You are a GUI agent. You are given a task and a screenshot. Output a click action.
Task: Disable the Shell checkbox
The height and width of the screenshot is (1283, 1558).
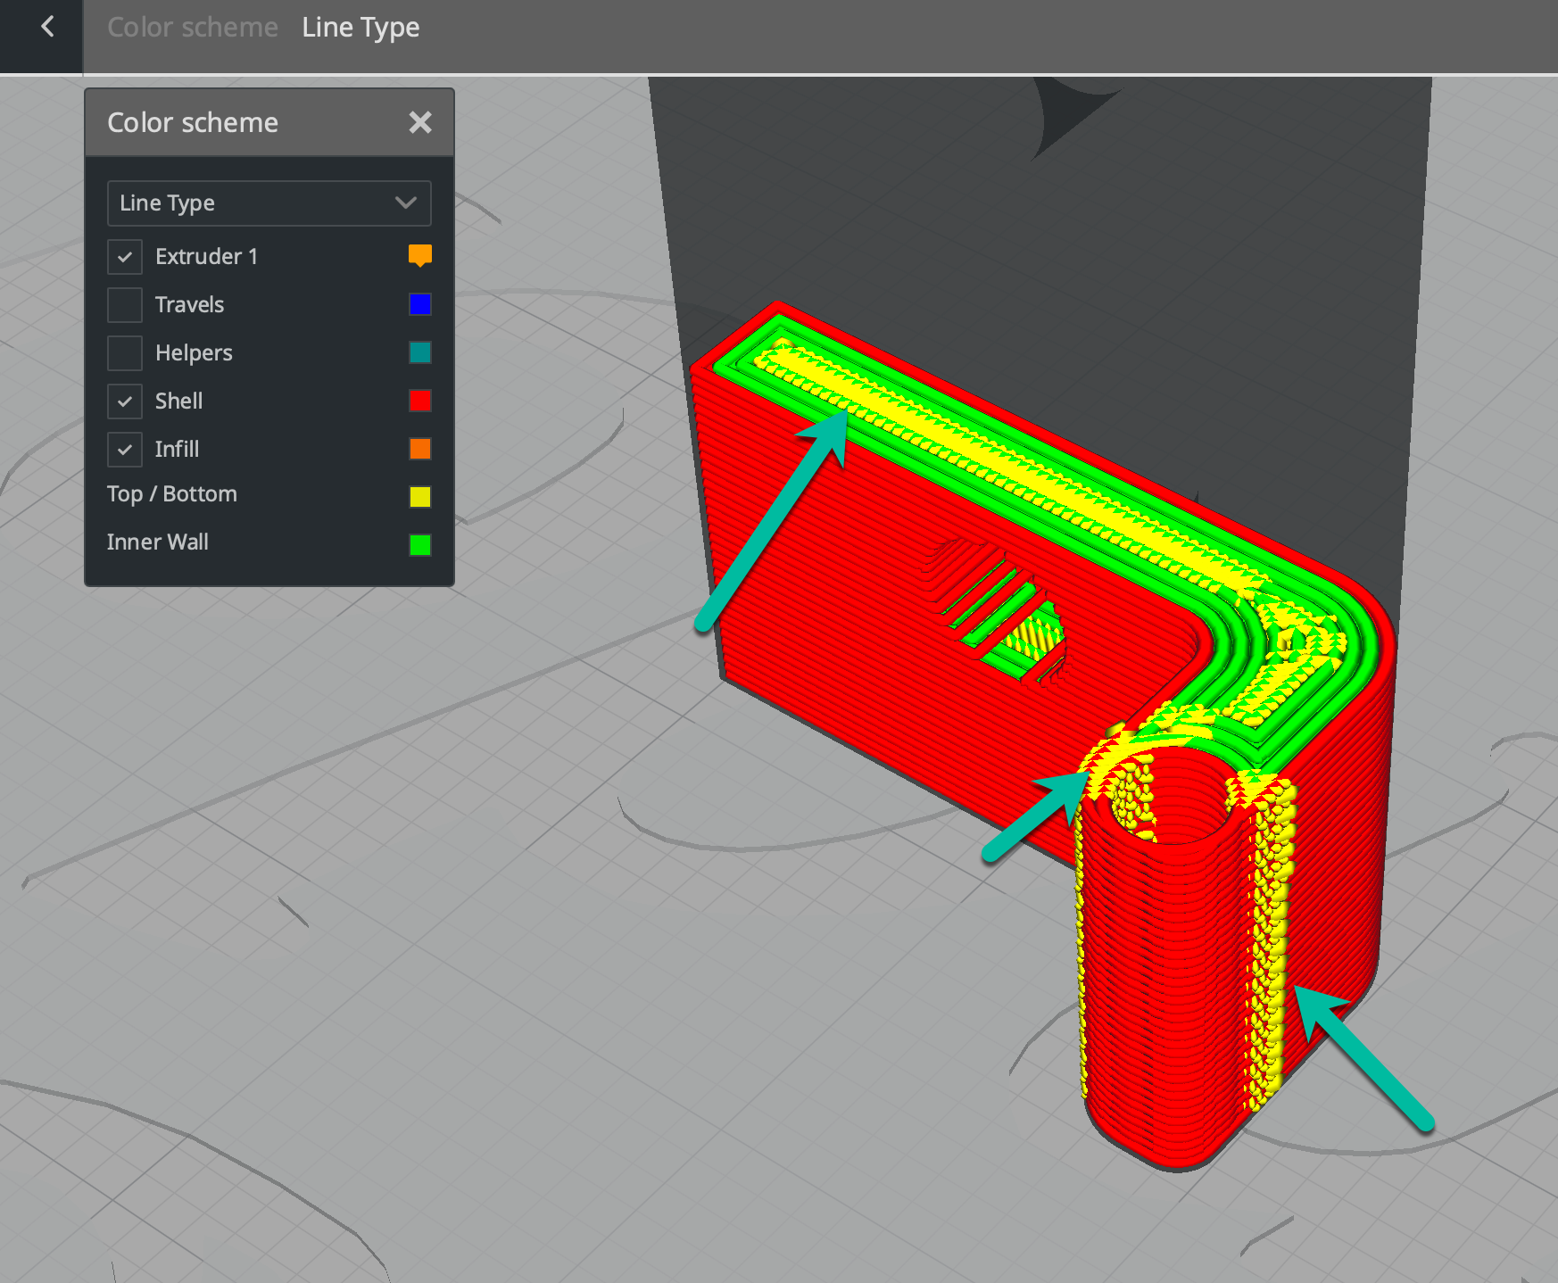click(125, 401)
